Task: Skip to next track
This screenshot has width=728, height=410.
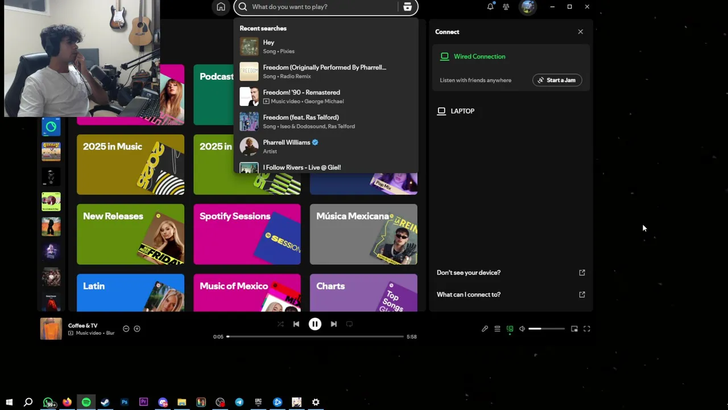Action: pyautogui.click(x=334, y=324)
